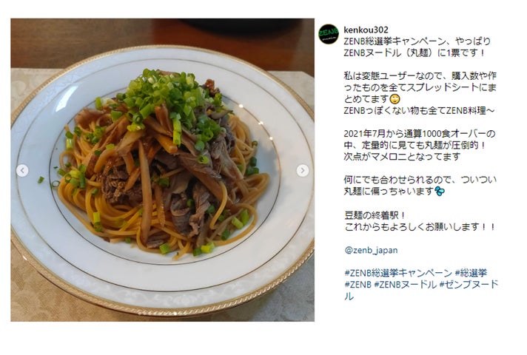Open the ZENB profile avatar
Viewport: 527px width, 355px height.
(329, 34)
